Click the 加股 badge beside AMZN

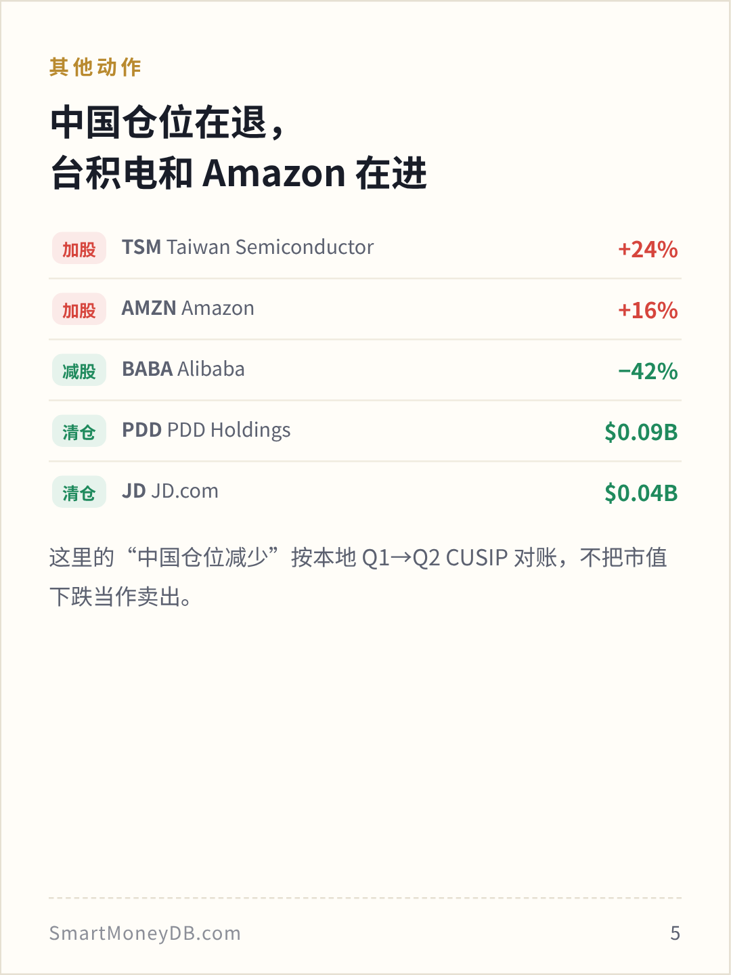(x=79, y=309)
